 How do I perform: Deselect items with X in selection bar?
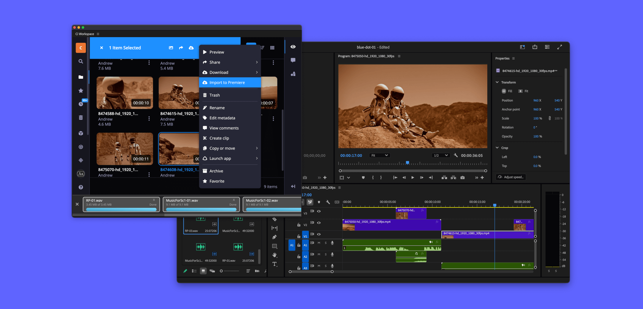pos(102,48)
